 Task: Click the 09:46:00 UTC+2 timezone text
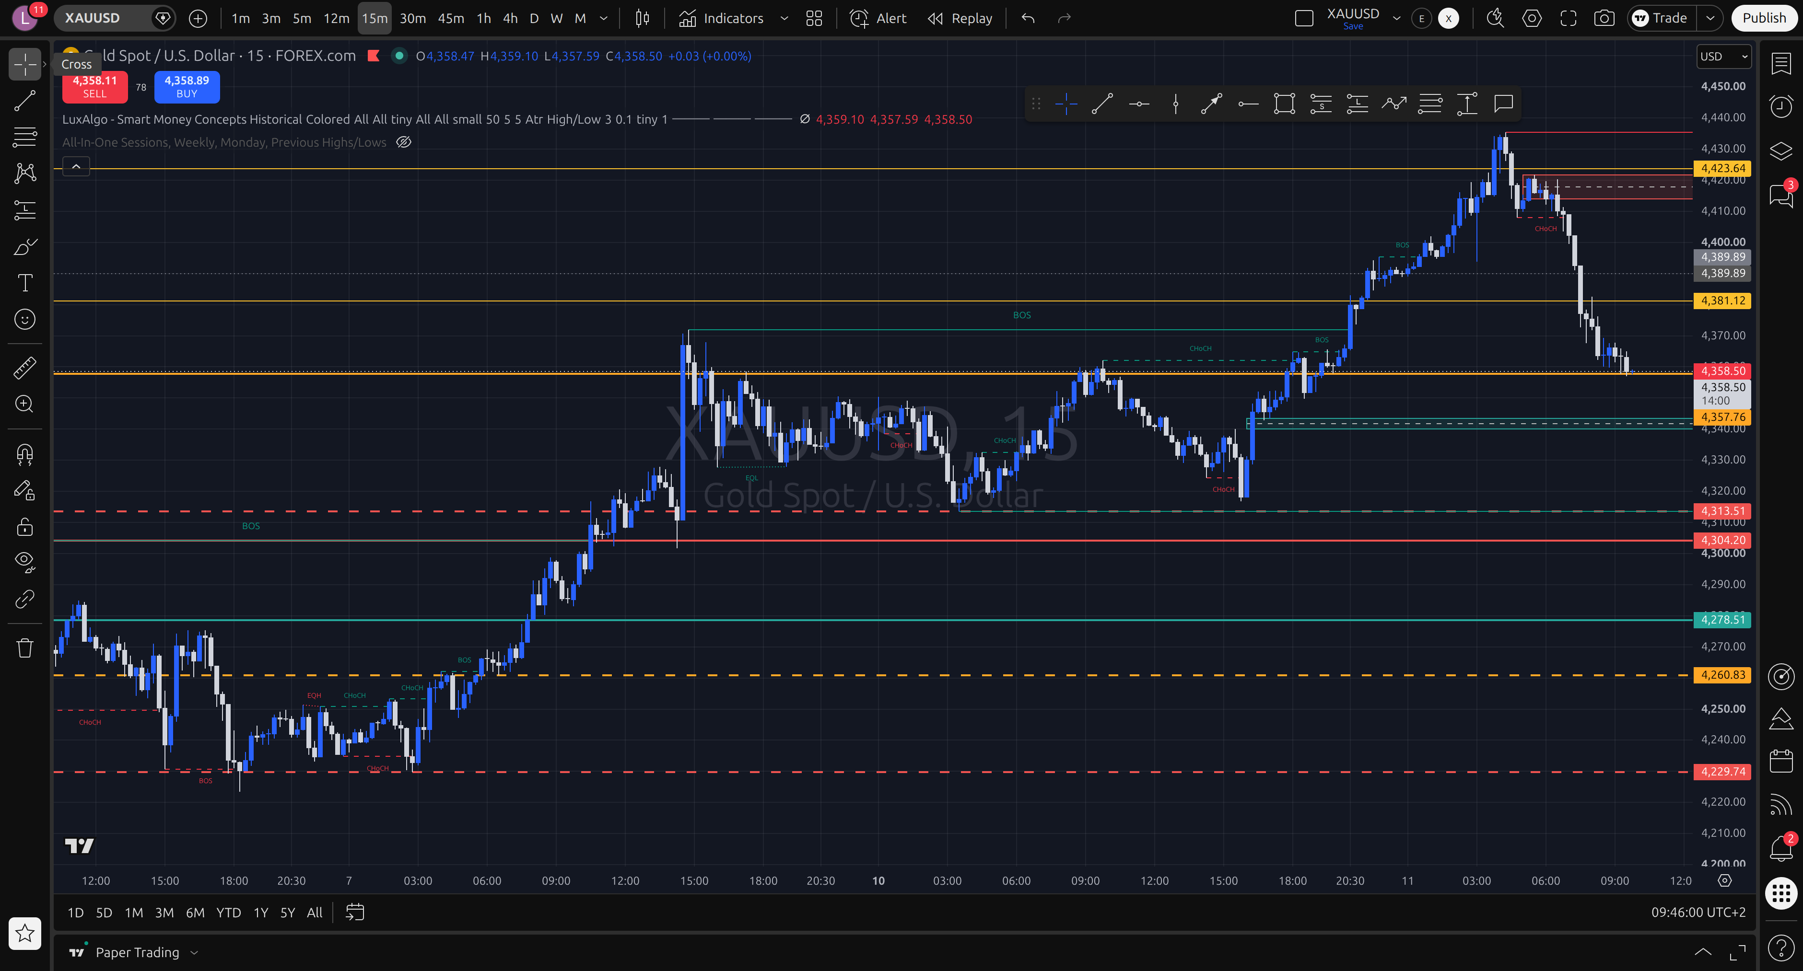point(1698,912)
